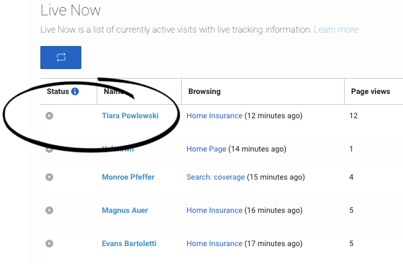Open Home Insurance link in Evans Bartoletti's row
This screenshot has height=264, width=403.
coord(215,244)
